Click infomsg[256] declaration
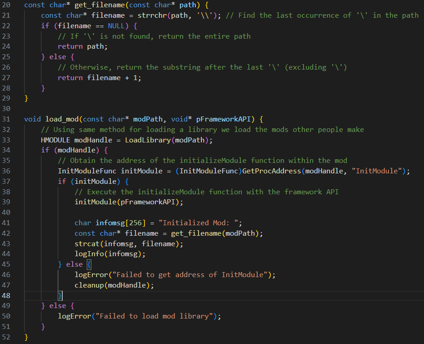Image resolution: width=424 pixels, height=344 pixels. 120,223
